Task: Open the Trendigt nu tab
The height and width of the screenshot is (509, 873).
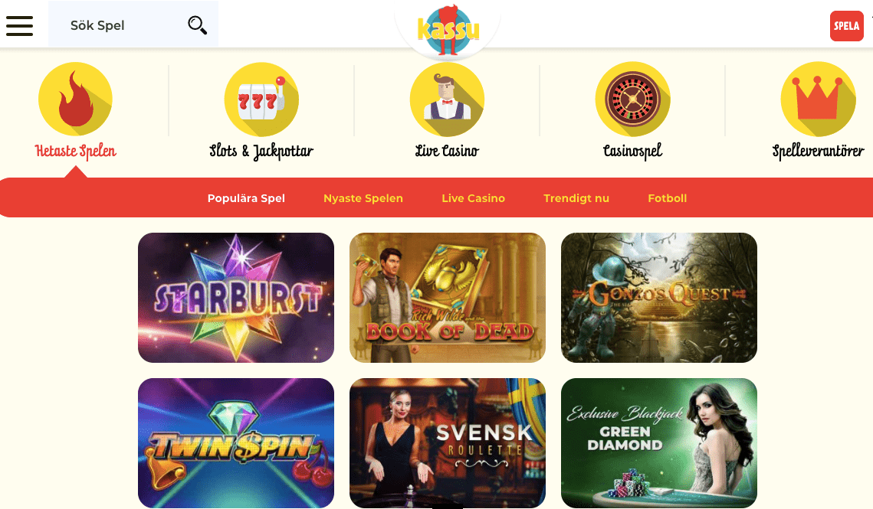Action: pyautogui.click(x=576, y=198)
